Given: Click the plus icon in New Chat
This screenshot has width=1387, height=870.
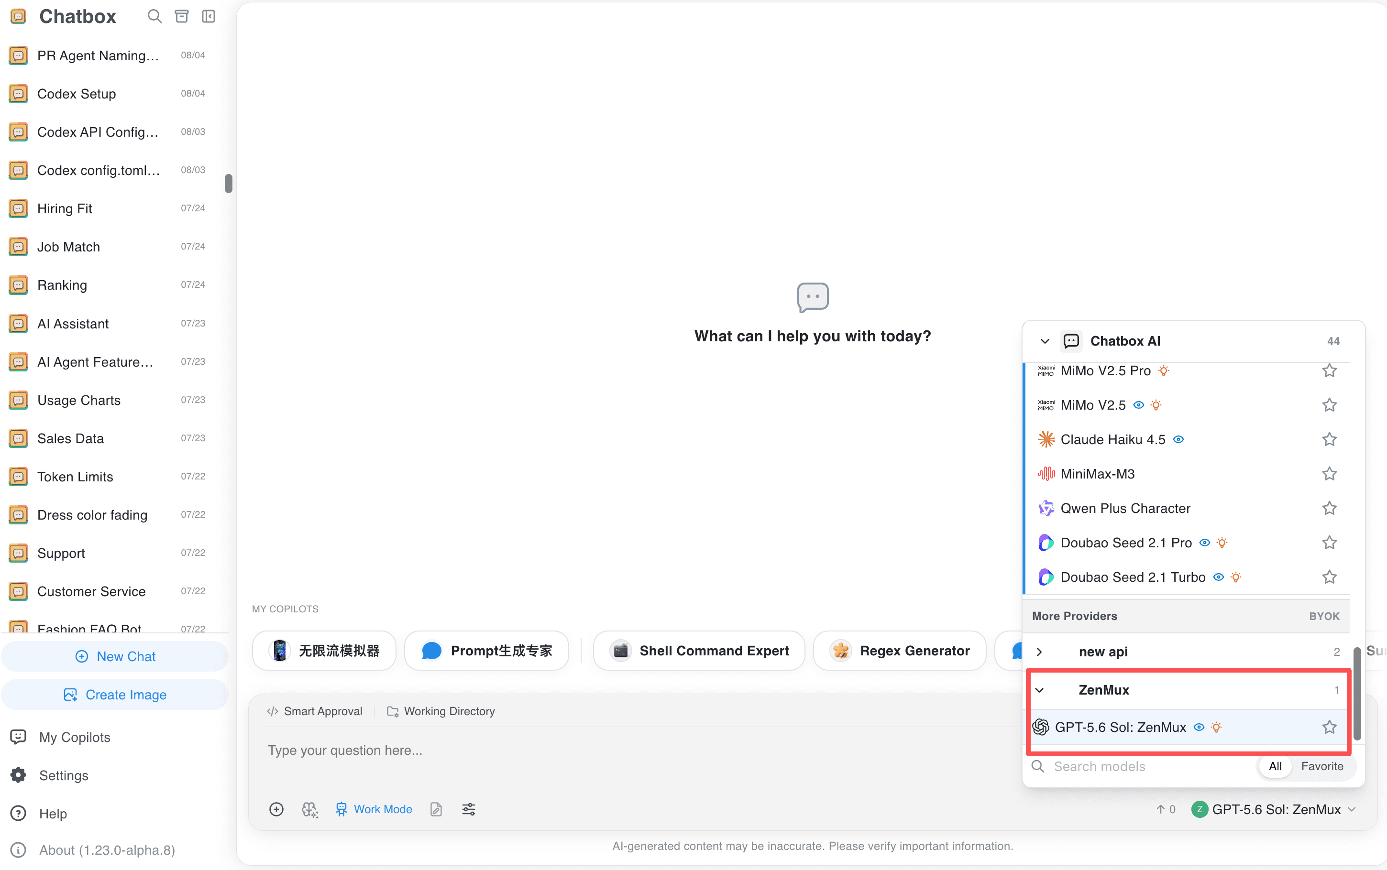Looking at the screenshot, I should [82, 656].
